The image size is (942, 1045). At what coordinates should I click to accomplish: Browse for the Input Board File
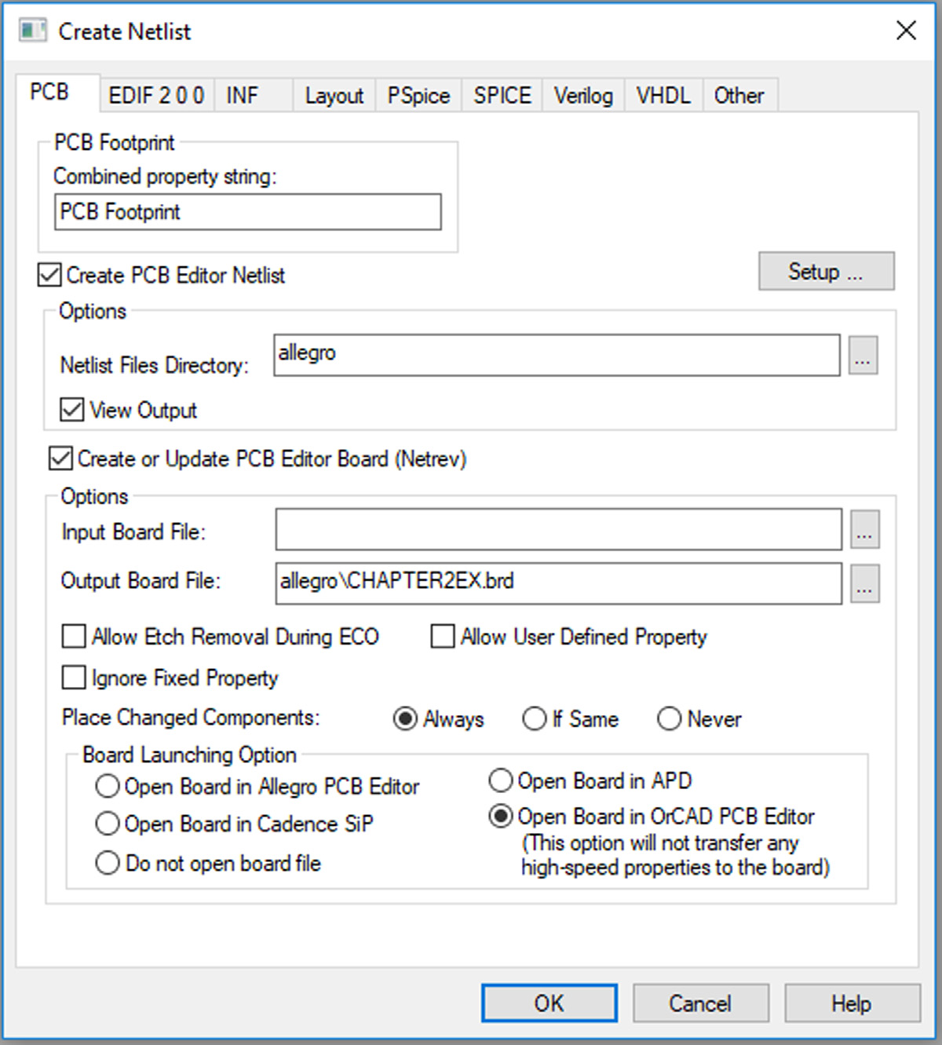pyautogui.click(x=864, y=530)
